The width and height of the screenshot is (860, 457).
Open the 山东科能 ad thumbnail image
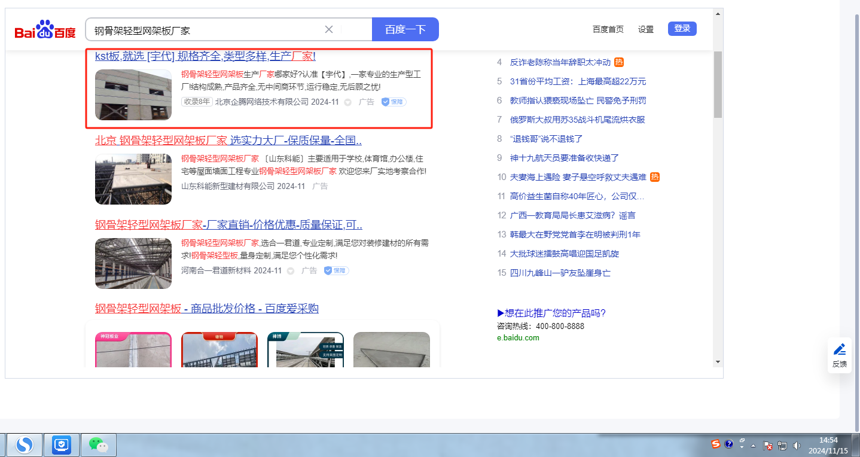[x=133, y=179]
